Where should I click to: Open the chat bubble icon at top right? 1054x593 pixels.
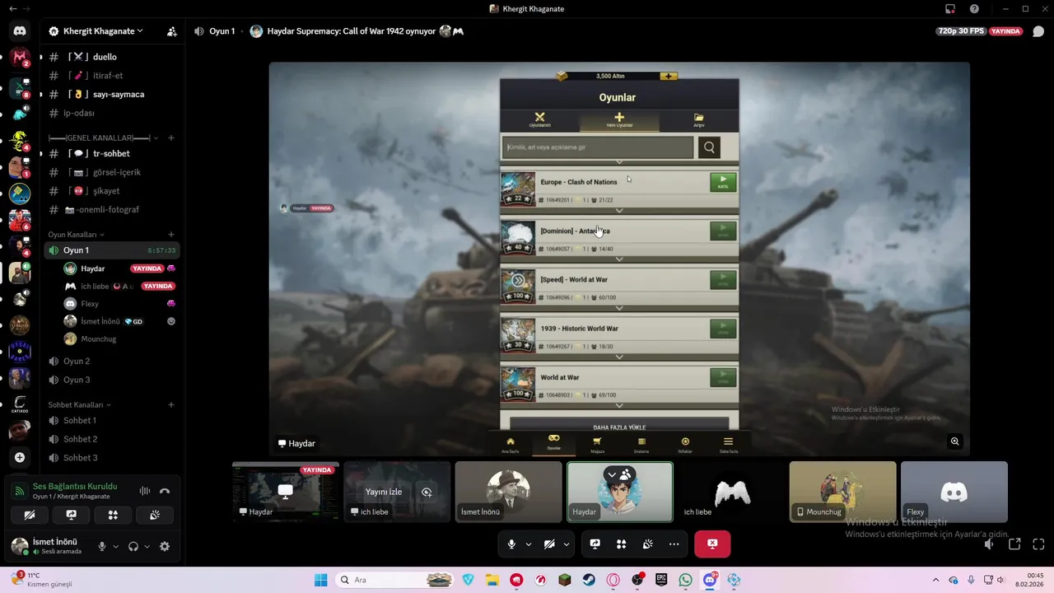coord(1038,31)
